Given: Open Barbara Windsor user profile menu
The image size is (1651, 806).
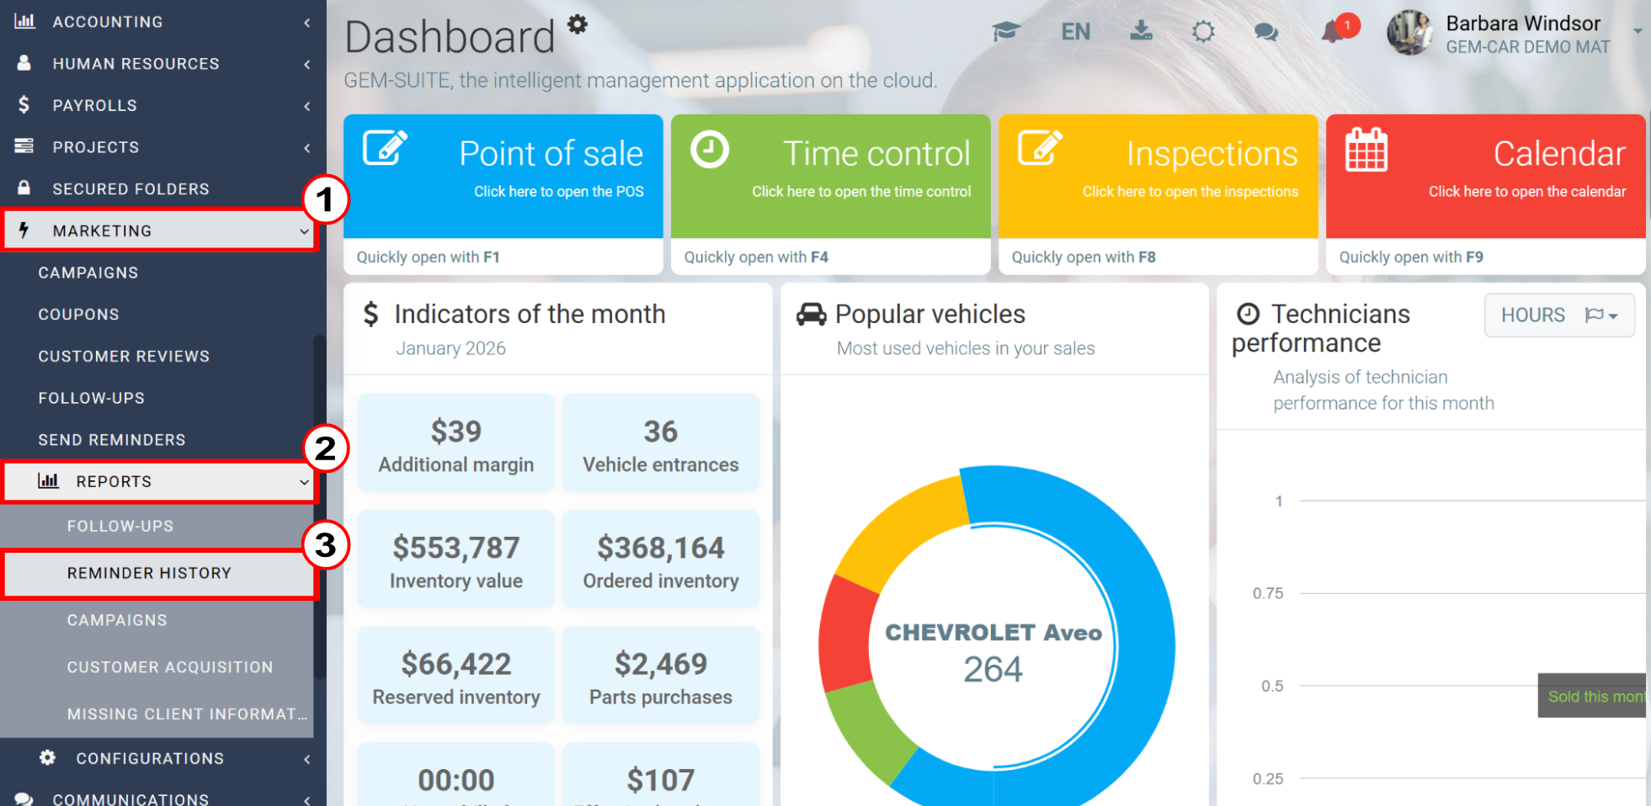Looking at the screenshot, I should point(1515,34).
